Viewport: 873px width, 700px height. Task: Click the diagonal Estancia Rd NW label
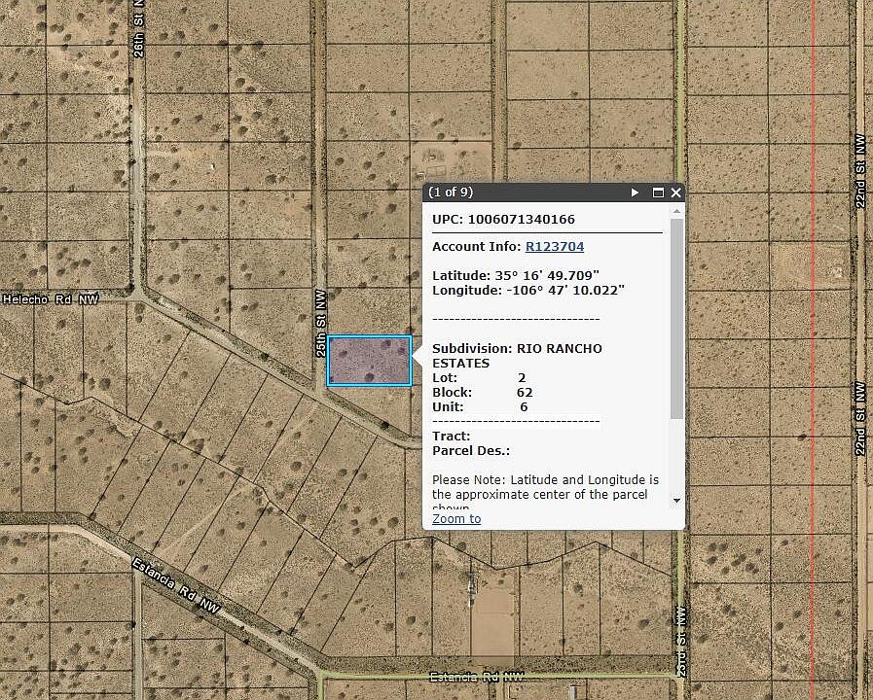click(176, 587)
